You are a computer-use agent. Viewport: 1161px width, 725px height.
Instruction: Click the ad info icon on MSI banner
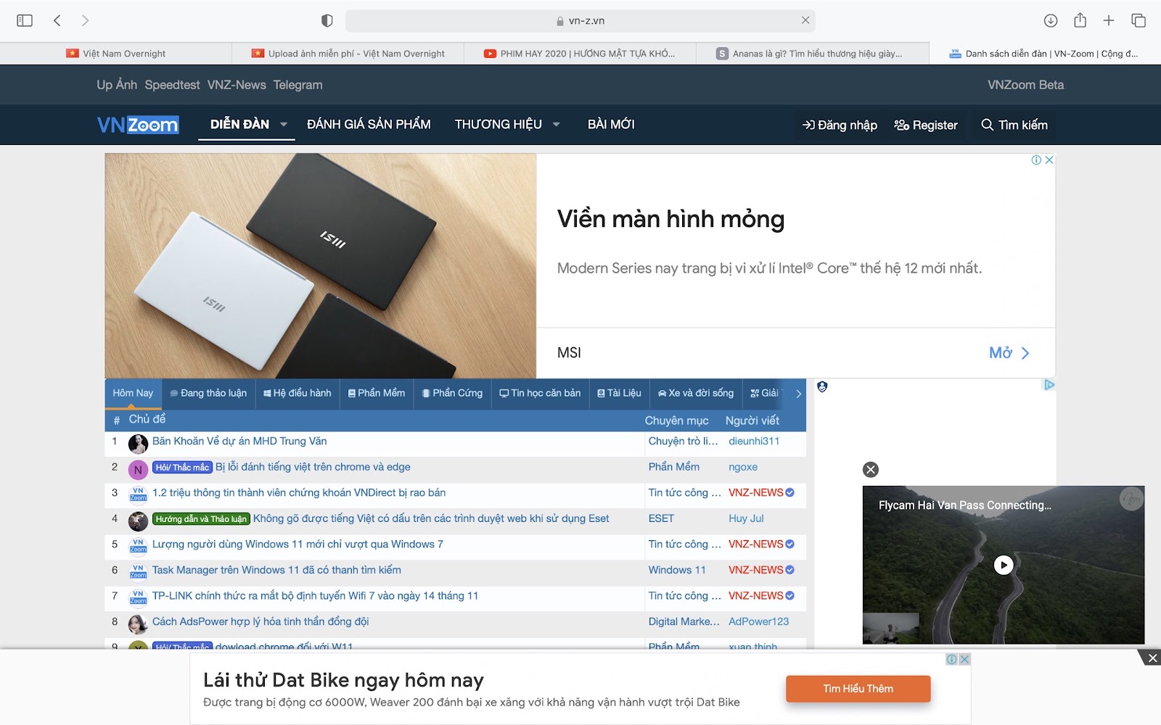[1036, 160]
